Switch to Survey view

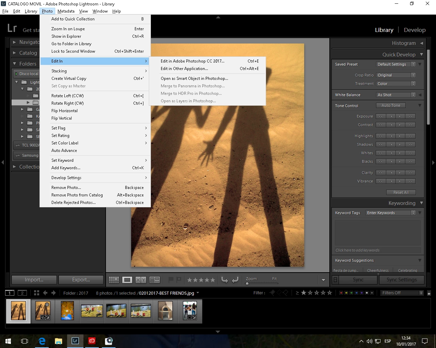pos(155,280)
